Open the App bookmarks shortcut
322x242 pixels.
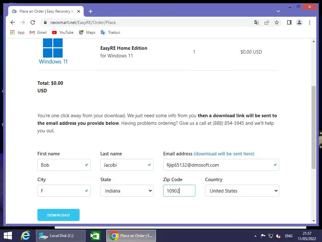(x=17, y=32)
